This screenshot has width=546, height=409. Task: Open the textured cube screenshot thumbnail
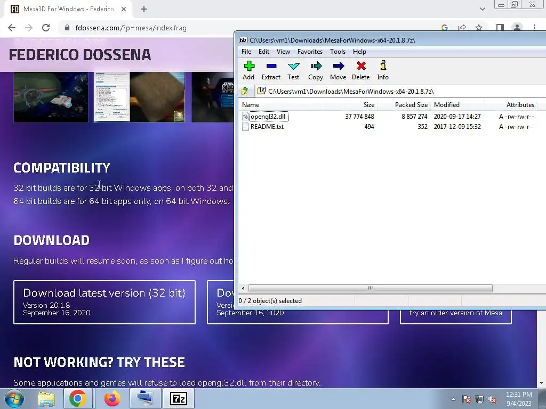157,97
